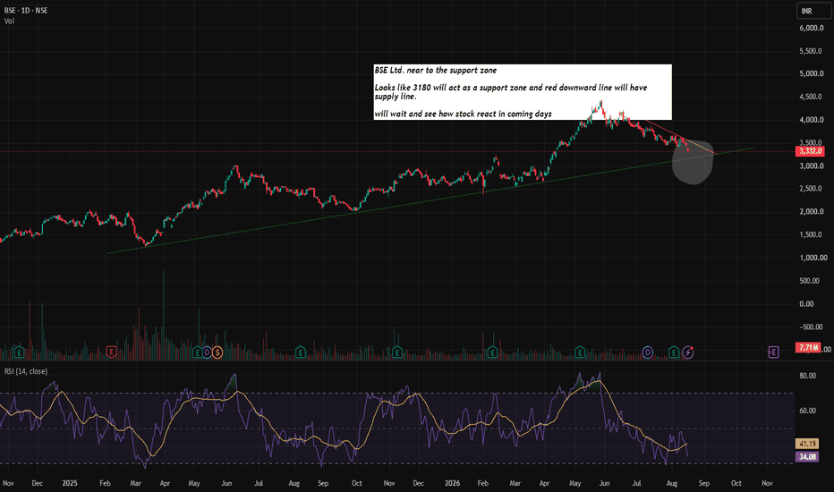Open the blue dividend D marker near May 2025
The width and height of the screenshot is (834, 492).
207,352
